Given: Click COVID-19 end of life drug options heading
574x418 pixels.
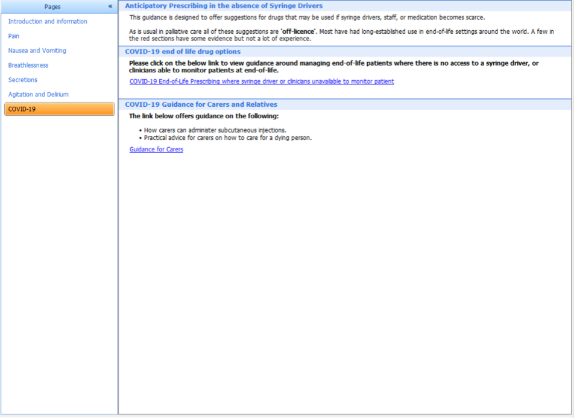Looking at the screenshot, I should tap(183, 52).
